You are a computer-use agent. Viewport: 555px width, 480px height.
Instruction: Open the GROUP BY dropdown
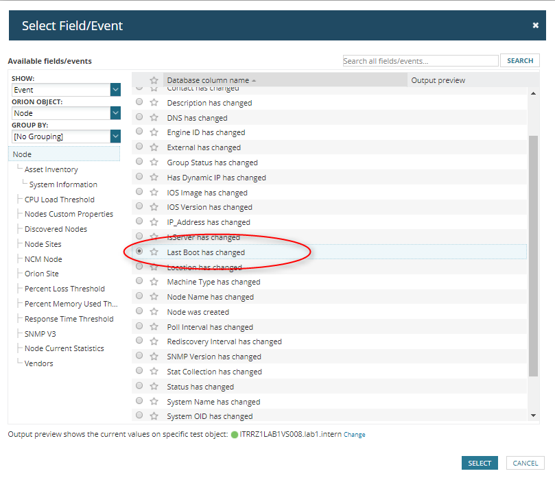pyautogui.click(x=66, y=136)
